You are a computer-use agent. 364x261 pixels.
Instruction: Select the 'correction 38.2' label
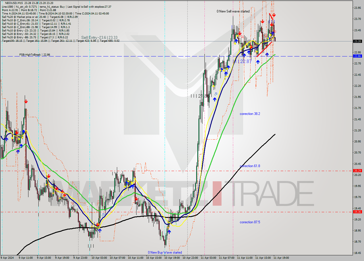point(250,114)
